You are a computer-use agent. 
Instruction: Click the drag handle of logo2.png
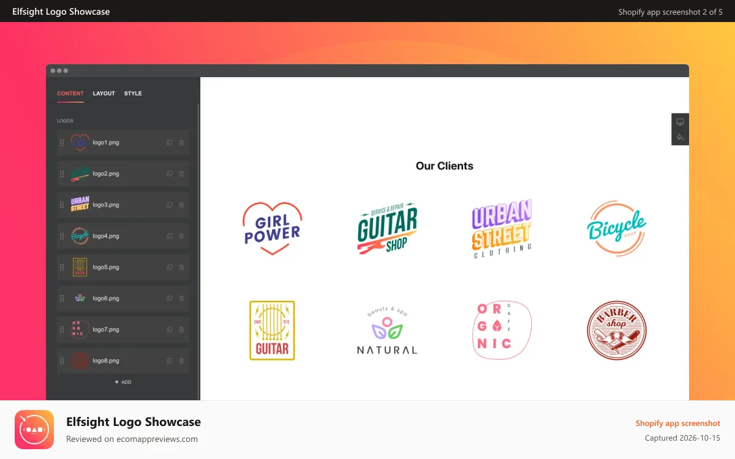click(x=62, y=174)
